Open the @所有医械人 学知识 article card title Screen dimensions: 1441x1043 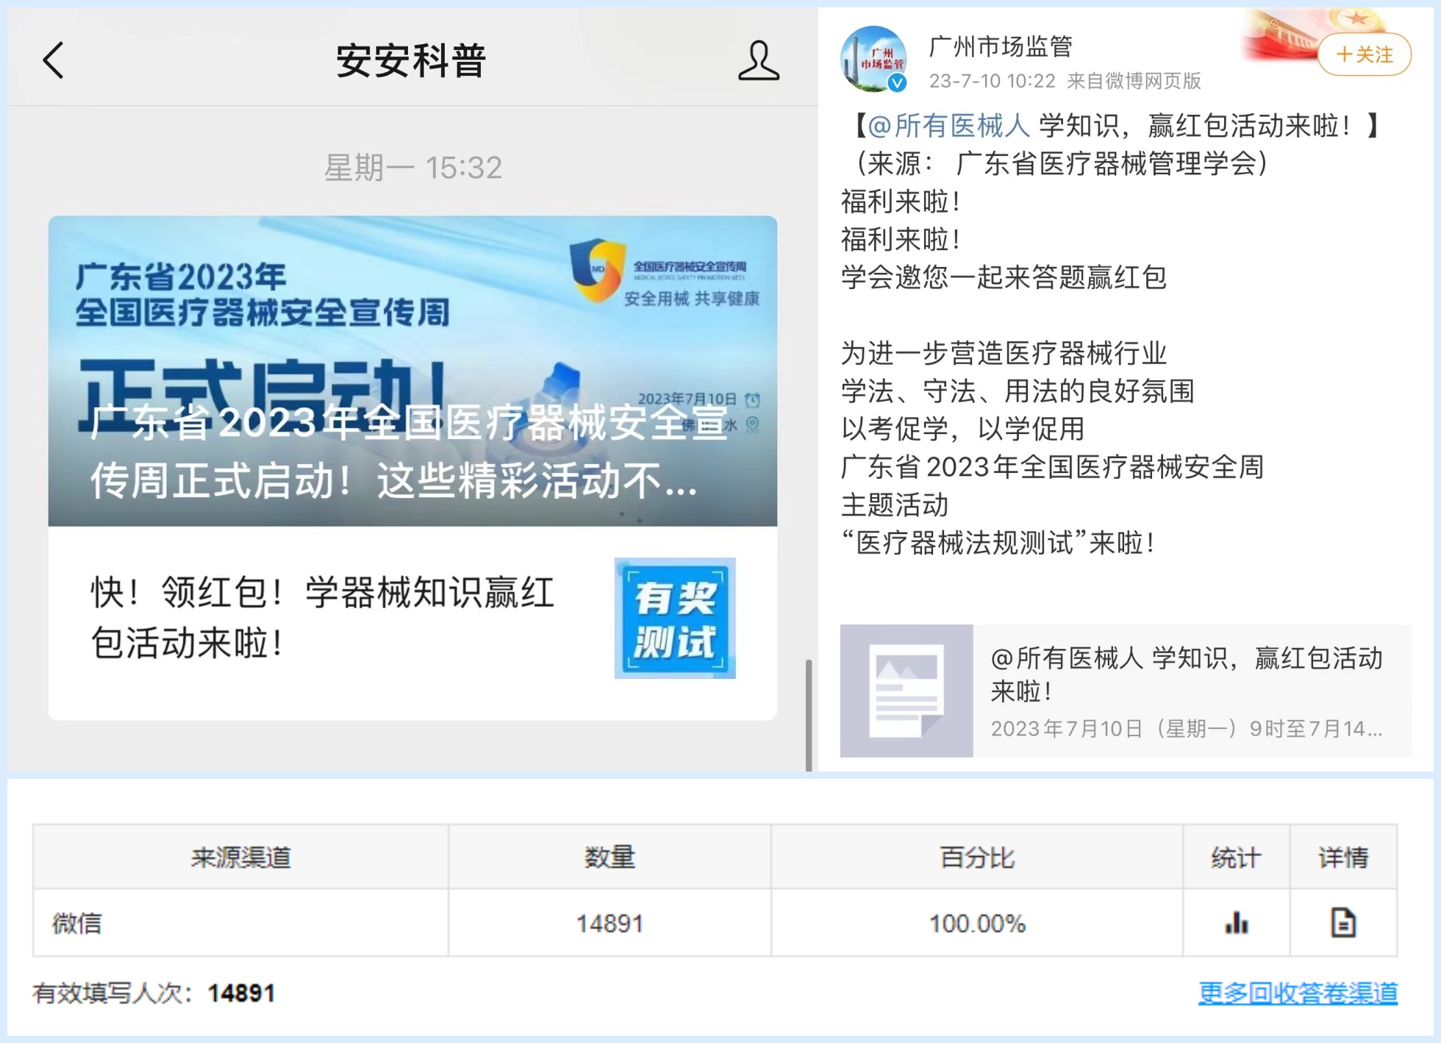point(1187,674)
